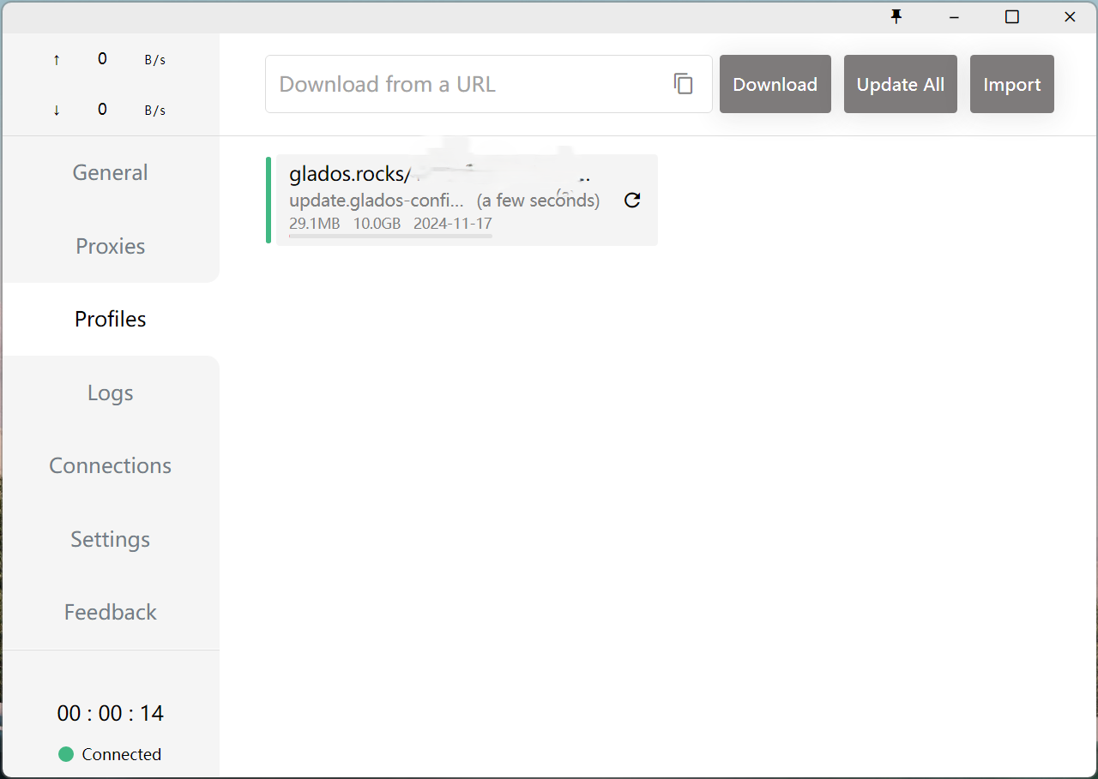Click the Import button
Image resolution: width=1098 pixels, height=779 pixels.
1012,84
